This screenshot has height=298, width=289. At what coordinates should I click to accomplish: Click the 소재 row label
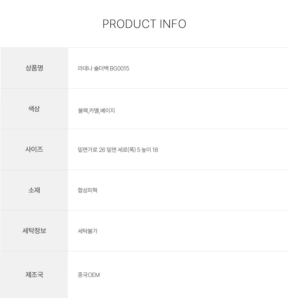pos(34,190)
